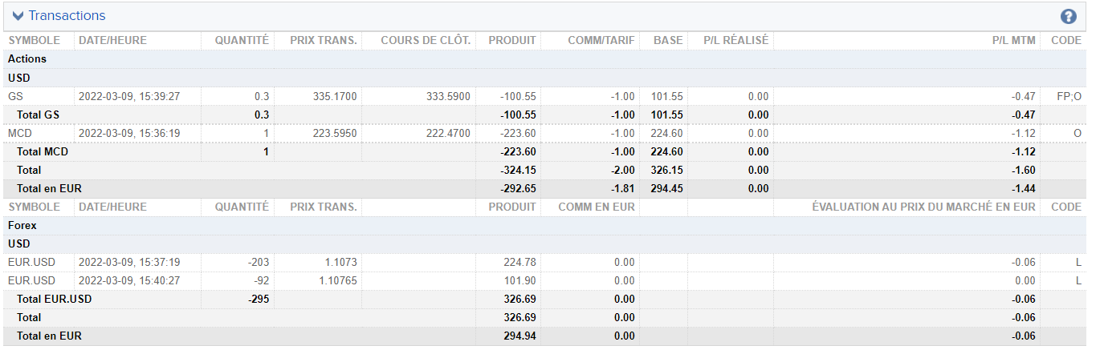Image resolution: width=1104 pixels, height=350 pixels.
Task: Click the BASE column header
Action: tap(668, 40)
